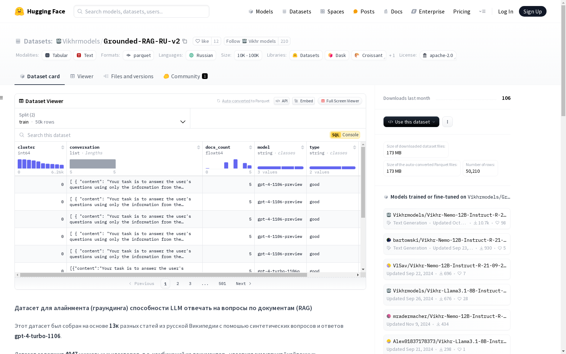Sort the cluster column
Image resolution: width=566 pixels, height=354 pixels.
pos(63,147)
